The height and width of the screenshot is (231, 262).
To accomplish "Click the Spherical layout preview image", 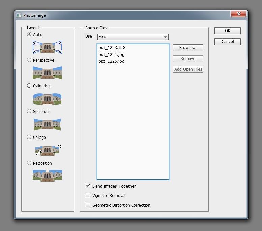I will [48, 124].
